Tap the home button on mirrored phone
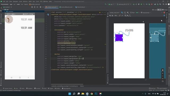Image resolution: width=170 pixels, height=96 pixels. point(20,78)
